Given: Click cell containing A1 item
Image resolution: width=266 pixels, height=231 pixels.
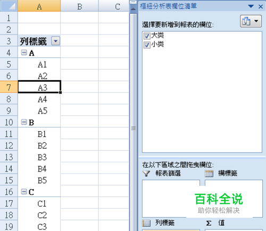Looking at the screenshot, I should (39, 64).
